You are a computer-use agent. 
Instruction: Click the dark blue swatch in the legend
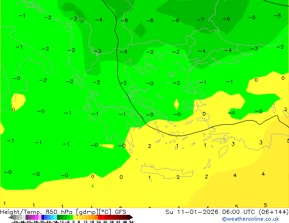point(43,217)
